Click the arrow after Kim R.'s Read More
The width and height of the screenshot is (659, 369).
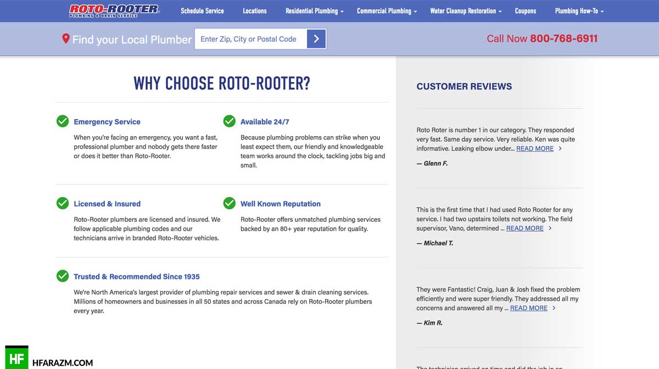click(554, 309)
